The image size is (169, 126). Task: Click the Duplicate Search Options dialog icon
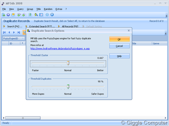coord(28,31)
